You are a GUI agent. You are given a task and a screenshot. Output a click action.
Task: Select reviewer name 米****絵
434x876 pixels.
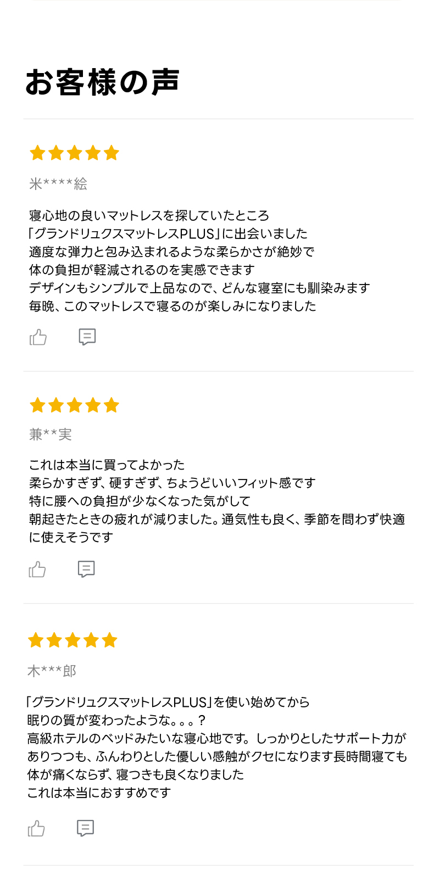(x=58, y=184)
